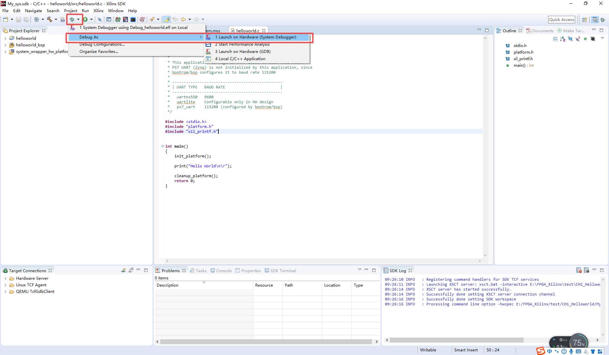Viewport: 609px width, 355px height.
Task: Toggle Hide Static Members in Outline
Action: pos(578,39)
